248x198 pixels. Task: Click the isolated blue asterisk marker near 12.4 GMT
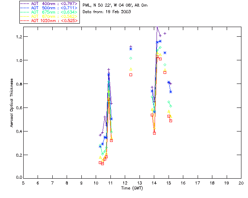tap(131, 49)
